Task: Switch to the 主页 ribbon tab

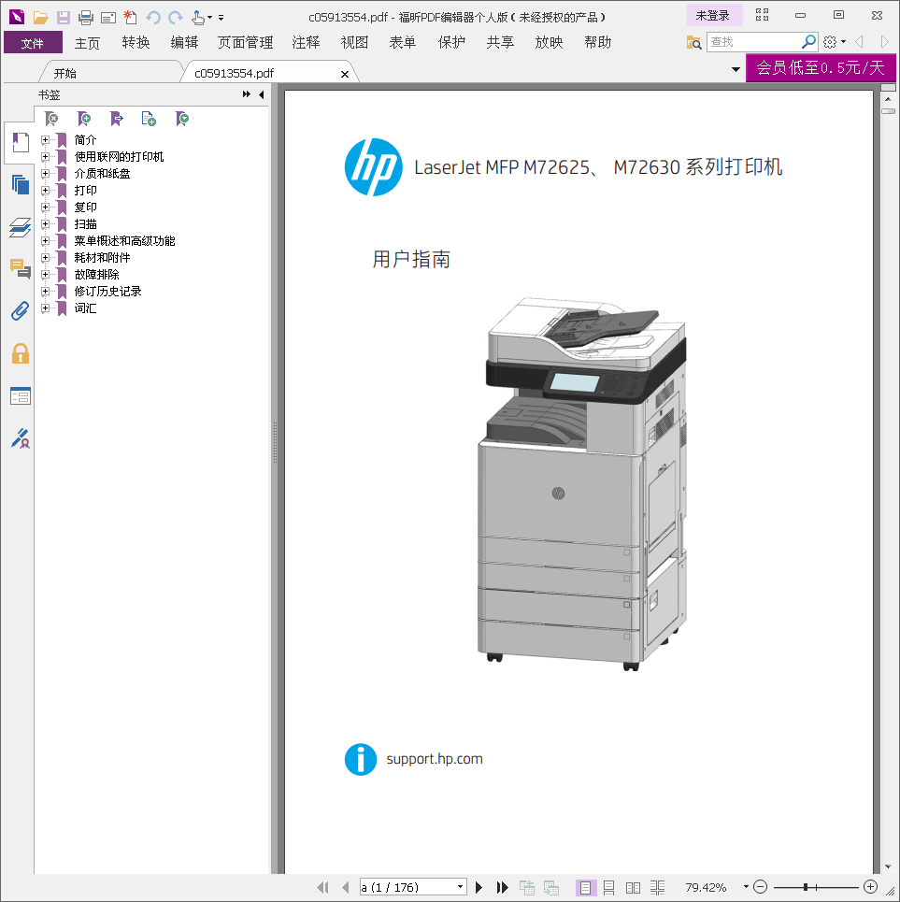Action: (x=88, y=43)
